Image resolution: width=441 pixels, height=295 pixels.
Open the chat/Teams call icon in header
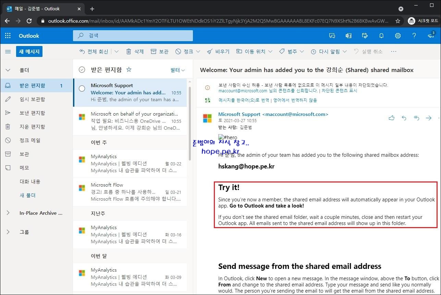(x=332, y=36)
